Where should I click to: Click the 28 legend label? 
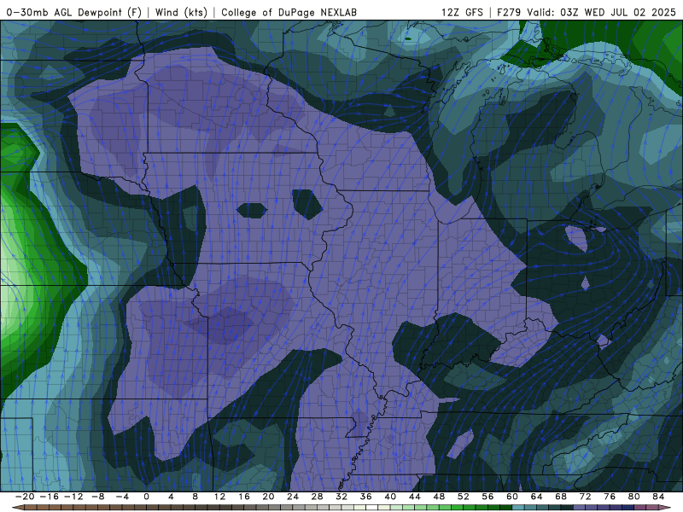(317, 497)
